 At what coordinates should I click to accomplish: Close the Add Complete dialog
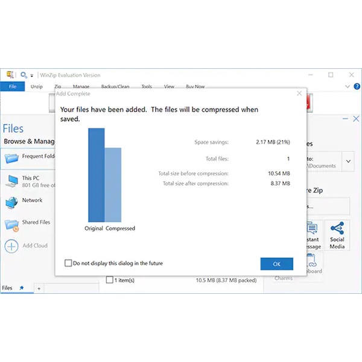[299, 94]
